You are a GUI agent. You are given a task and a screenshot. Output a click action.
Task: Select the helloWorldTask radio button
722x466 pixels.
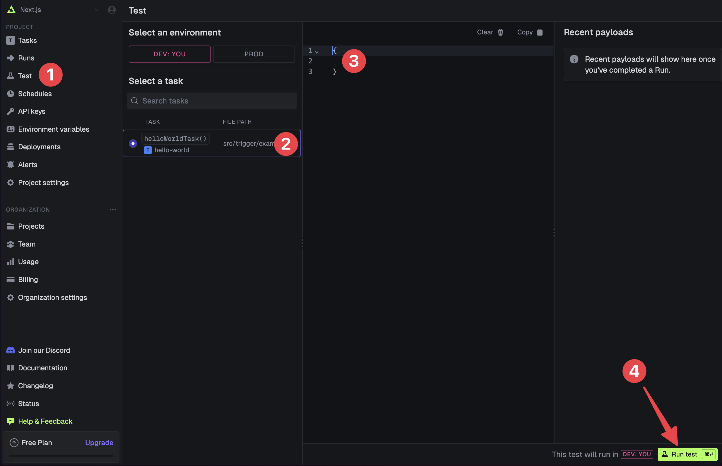[x=133, y=143]
